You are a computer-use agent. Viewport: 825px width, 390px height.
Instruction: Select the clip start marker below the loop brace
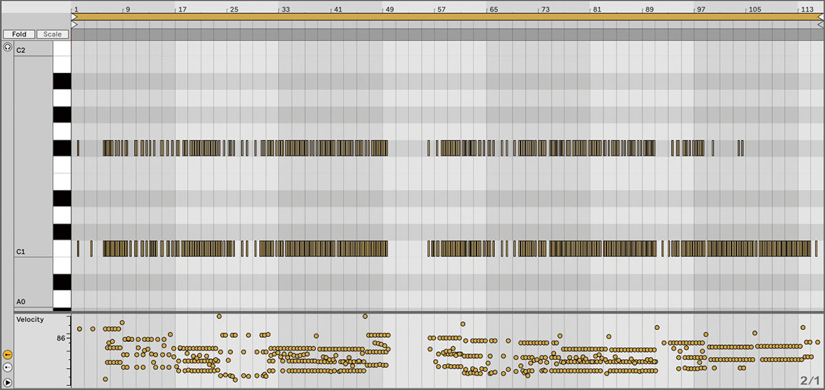pos(74,24)
